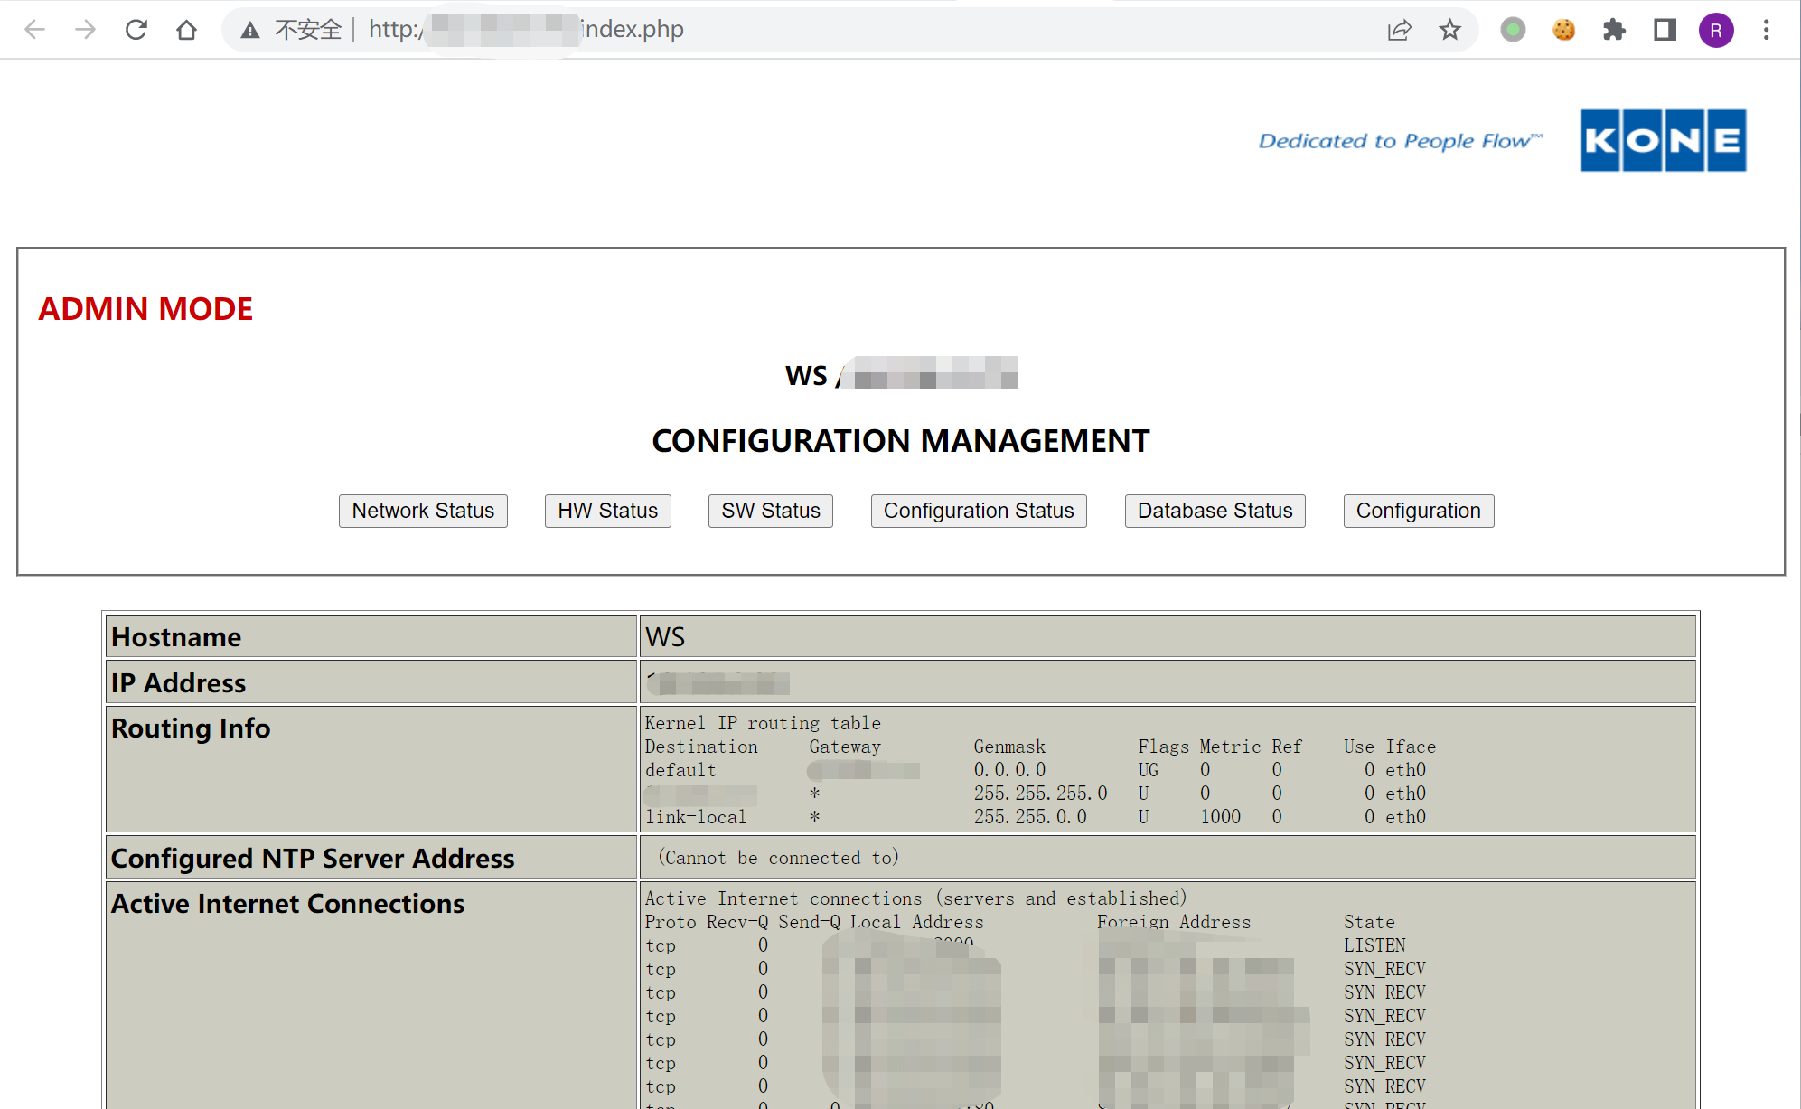Image resolution: width=1801 pixels, height=1109 pixels.
Task: Bookmark page with star icon
Action: pos(1449,30)
